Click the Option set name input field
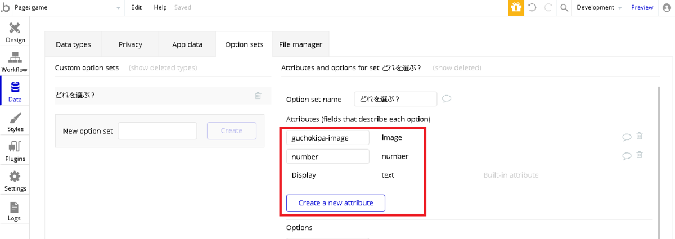The image size is (675, 239). [395, 99]
